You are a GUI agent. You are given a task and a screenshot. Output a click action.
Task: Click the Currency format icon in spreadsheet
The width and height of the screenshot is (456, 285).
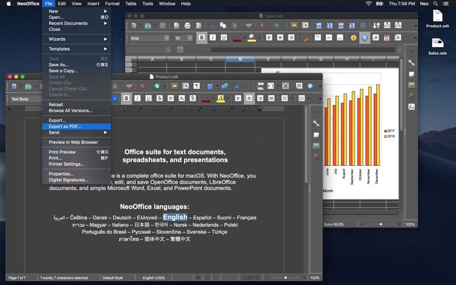pos(353,38)
